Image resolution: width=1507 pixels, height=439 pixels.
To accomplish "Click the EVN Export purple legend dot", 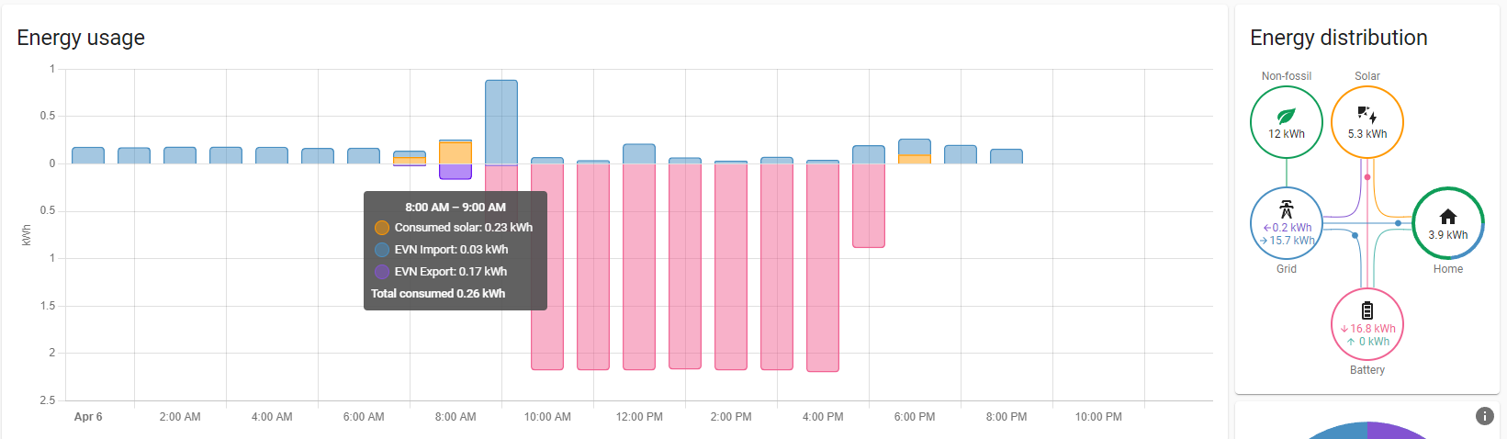I will (382, 272).
